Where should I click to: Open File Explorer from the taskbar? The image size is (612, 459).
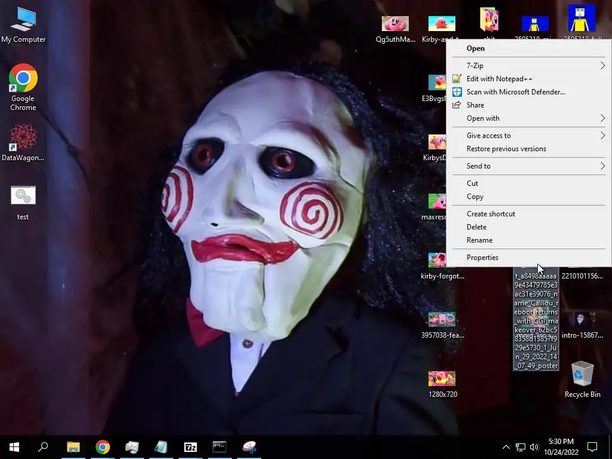coord(73,447)
